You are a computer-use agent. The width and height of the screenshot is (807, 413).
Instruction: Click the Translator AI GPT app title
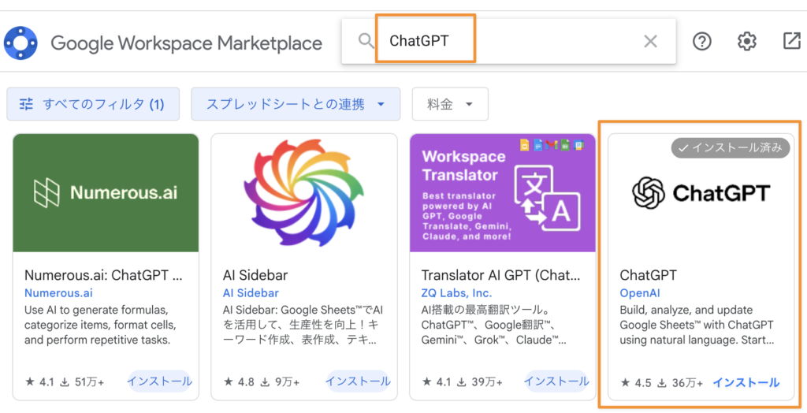(x=500, y=275)
